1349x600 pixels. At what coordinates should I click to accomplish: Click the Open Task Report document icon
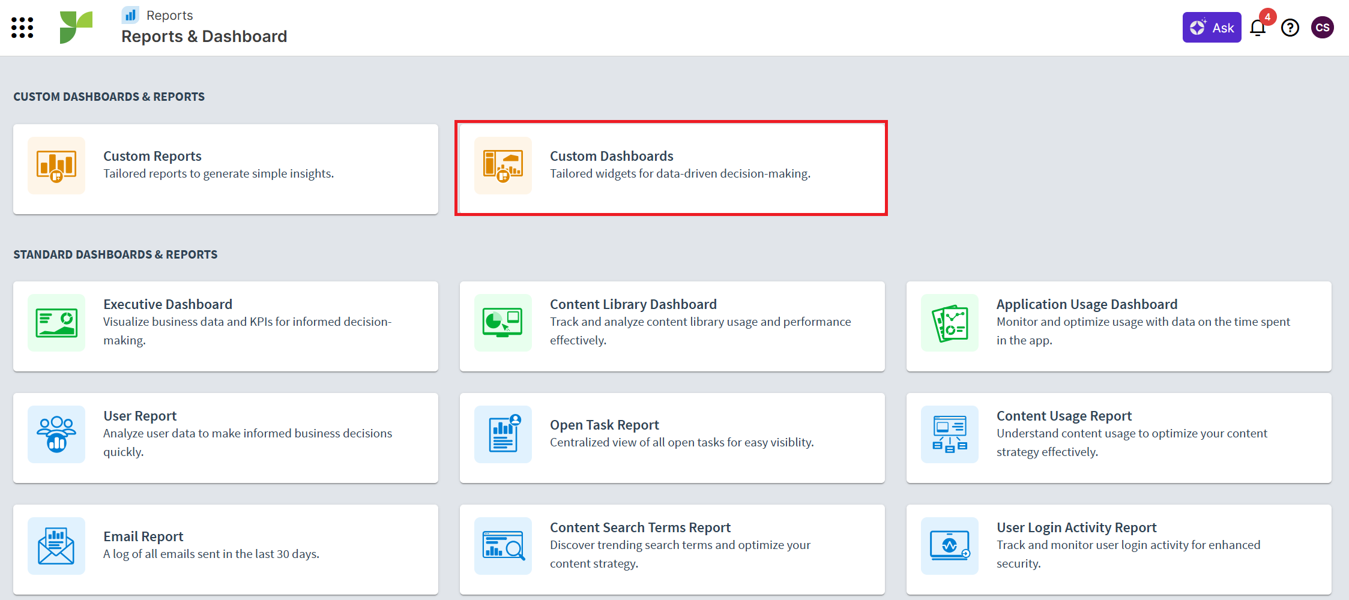(x=503, y=434)
